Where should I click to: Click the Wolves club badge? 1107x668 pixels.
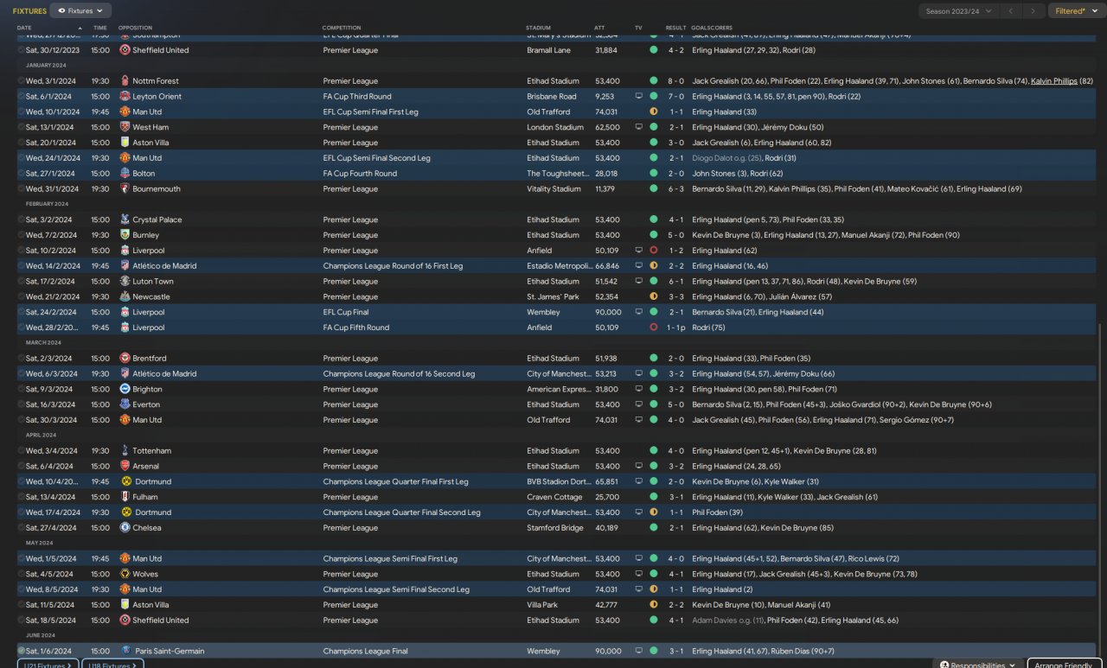pos(125,574)
